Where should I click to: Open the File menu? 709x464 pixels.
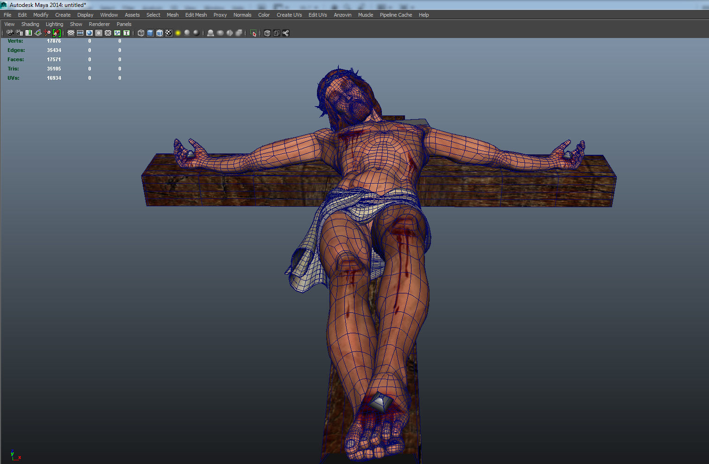[7, 15]
